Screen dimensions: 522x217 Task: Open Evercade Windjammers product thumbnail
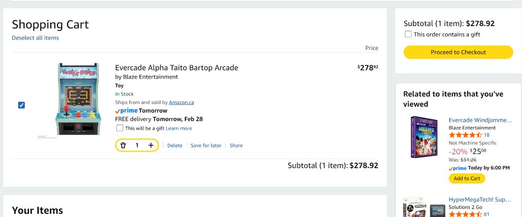click(423, 137)
